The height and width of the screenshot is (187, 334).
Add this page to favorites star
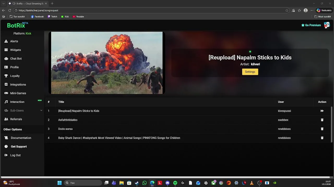pos(287,10)
